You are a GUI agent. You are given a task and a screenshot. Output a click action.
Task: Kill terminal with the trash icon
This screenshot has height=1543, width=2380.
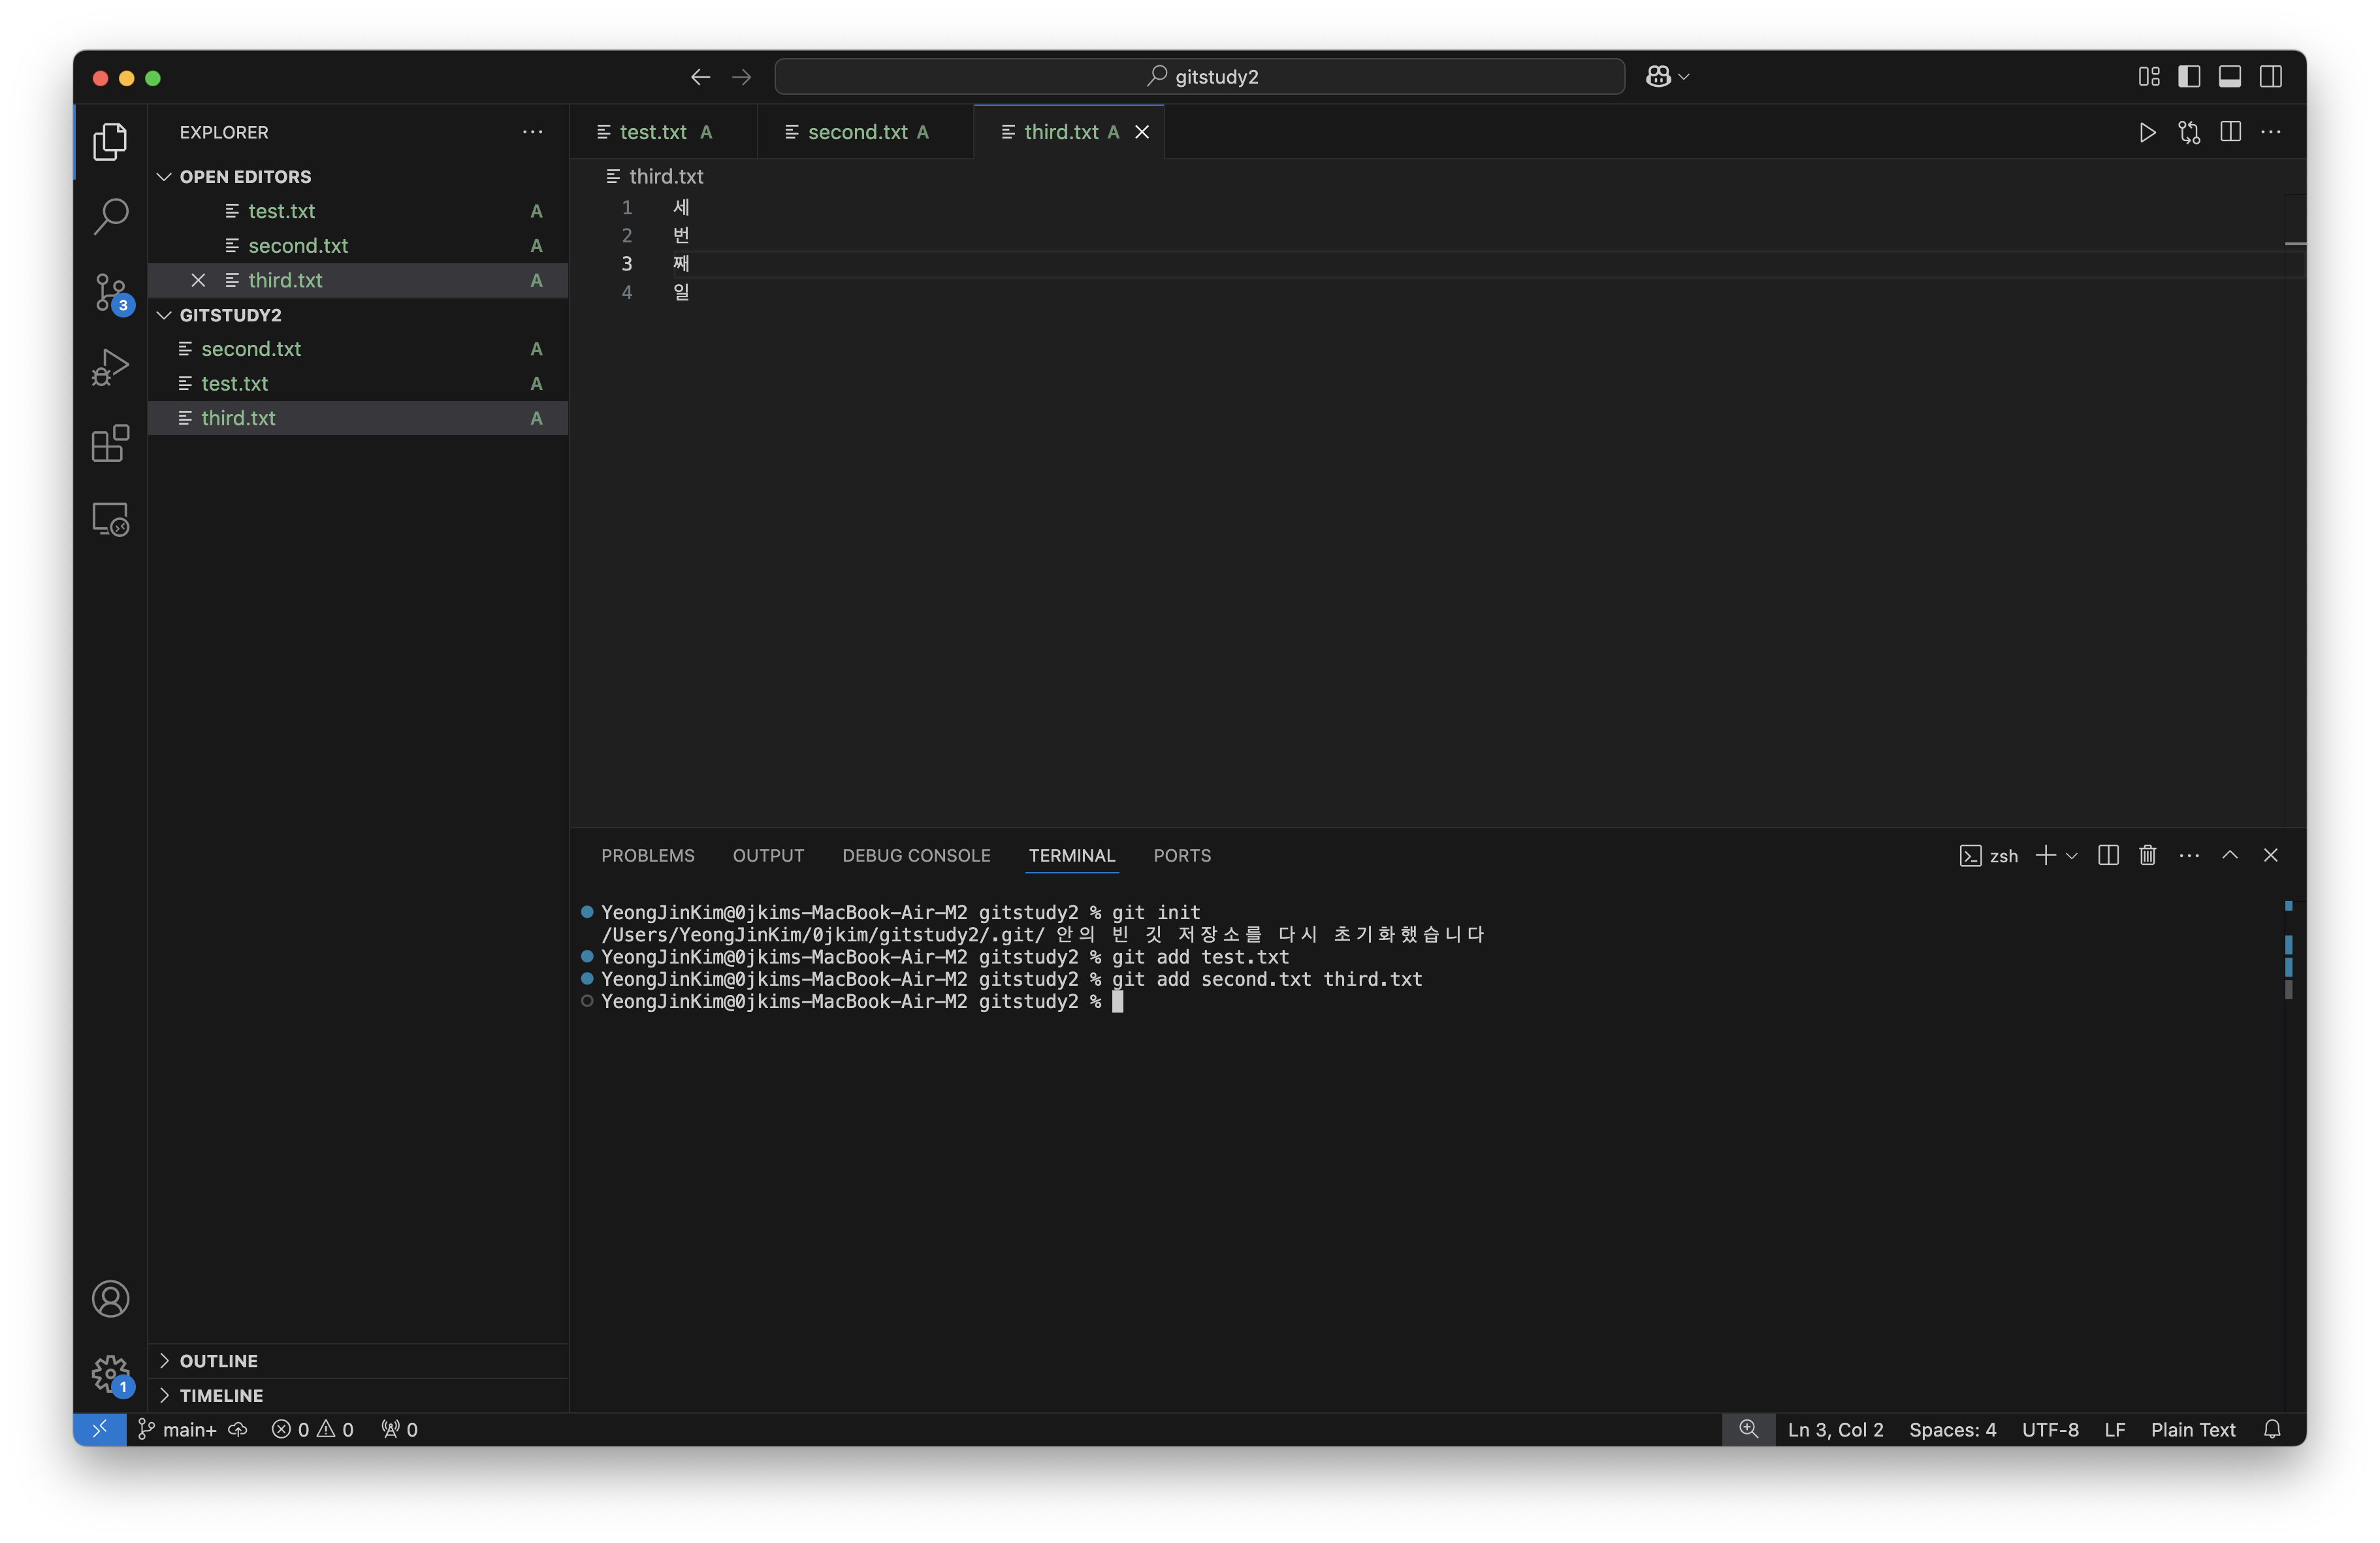(2147, 855)
